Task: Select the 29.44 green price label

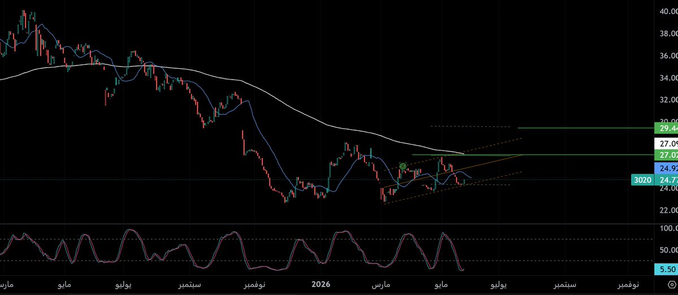Action: [x=666, y=128]
